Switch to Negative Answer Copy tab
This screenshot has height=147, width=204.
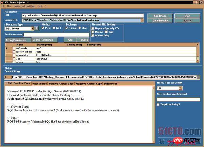pos(89,84)
